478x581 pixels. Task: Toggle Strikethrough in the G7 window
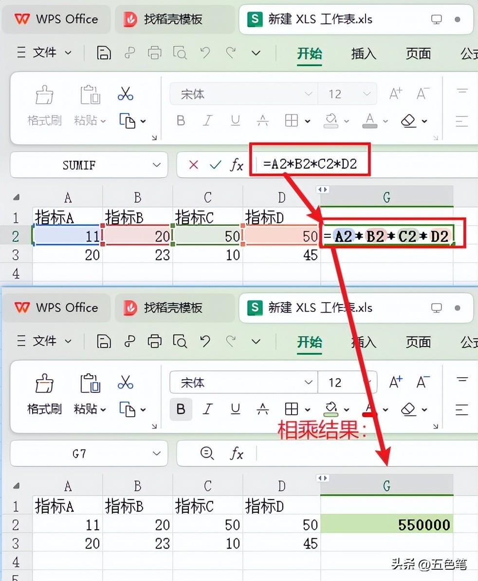coord(263,409)
